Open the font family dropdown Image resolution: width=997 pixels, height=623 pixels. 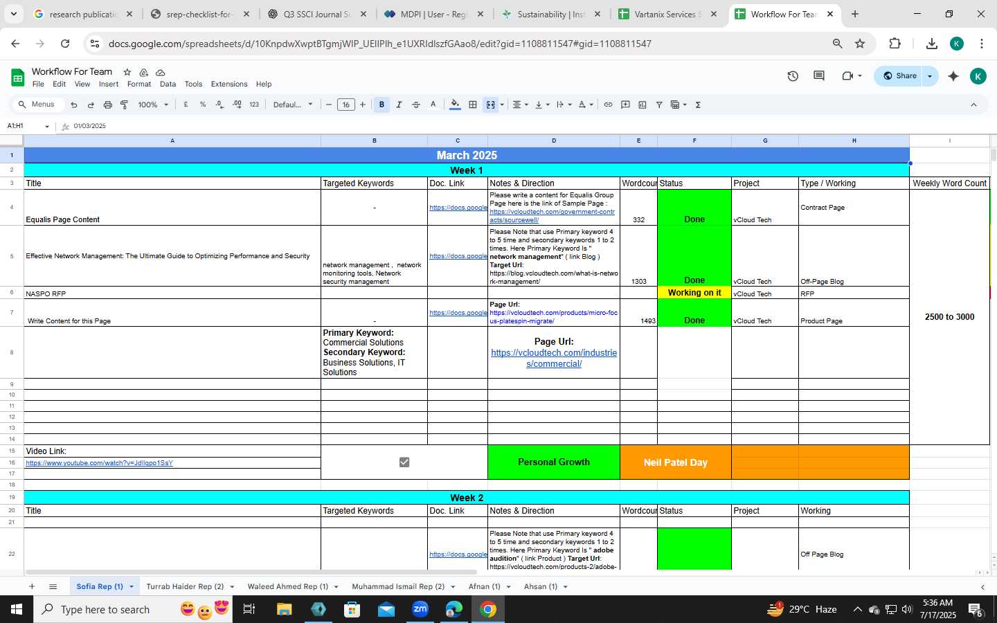click(293, 105)
